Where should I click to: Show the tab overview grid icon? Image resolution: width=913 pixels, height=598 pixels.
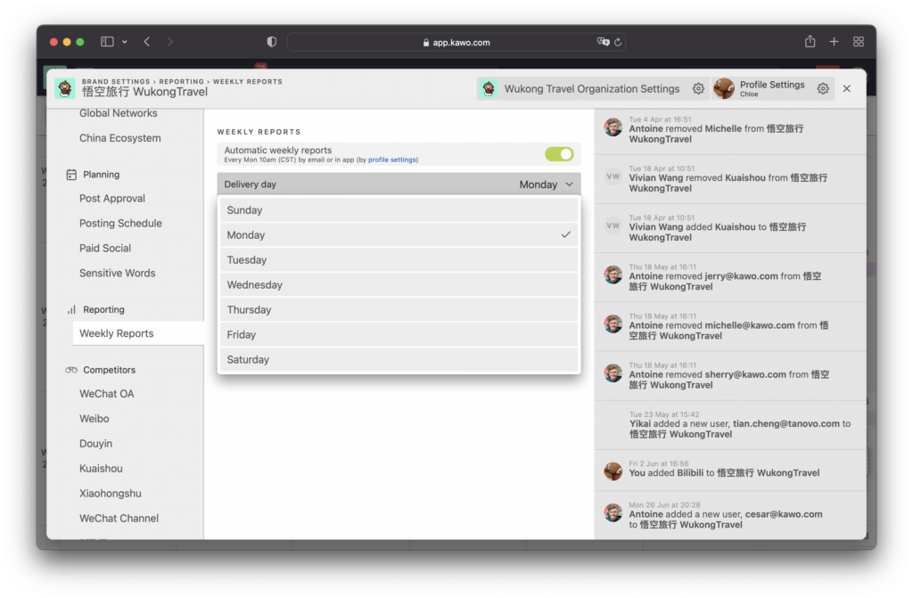(859, 42)
